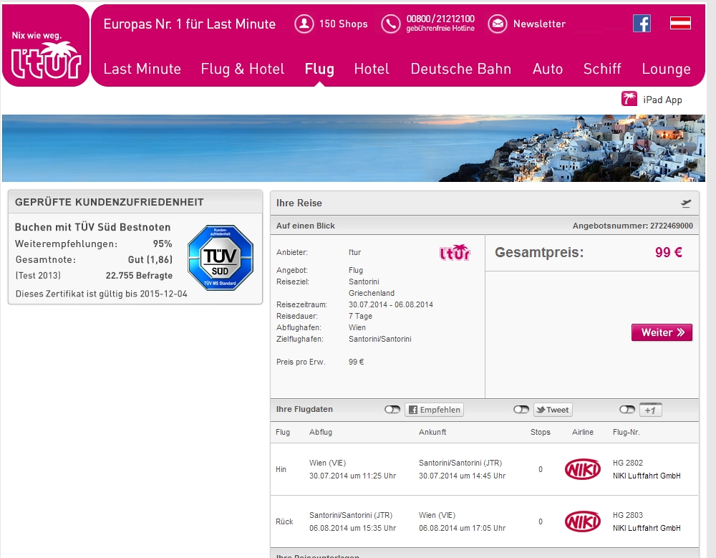Screen dimensions: 716x558
Task: Enable the Twitter Tweet toggle switch
Action: [x=521, y=410]
